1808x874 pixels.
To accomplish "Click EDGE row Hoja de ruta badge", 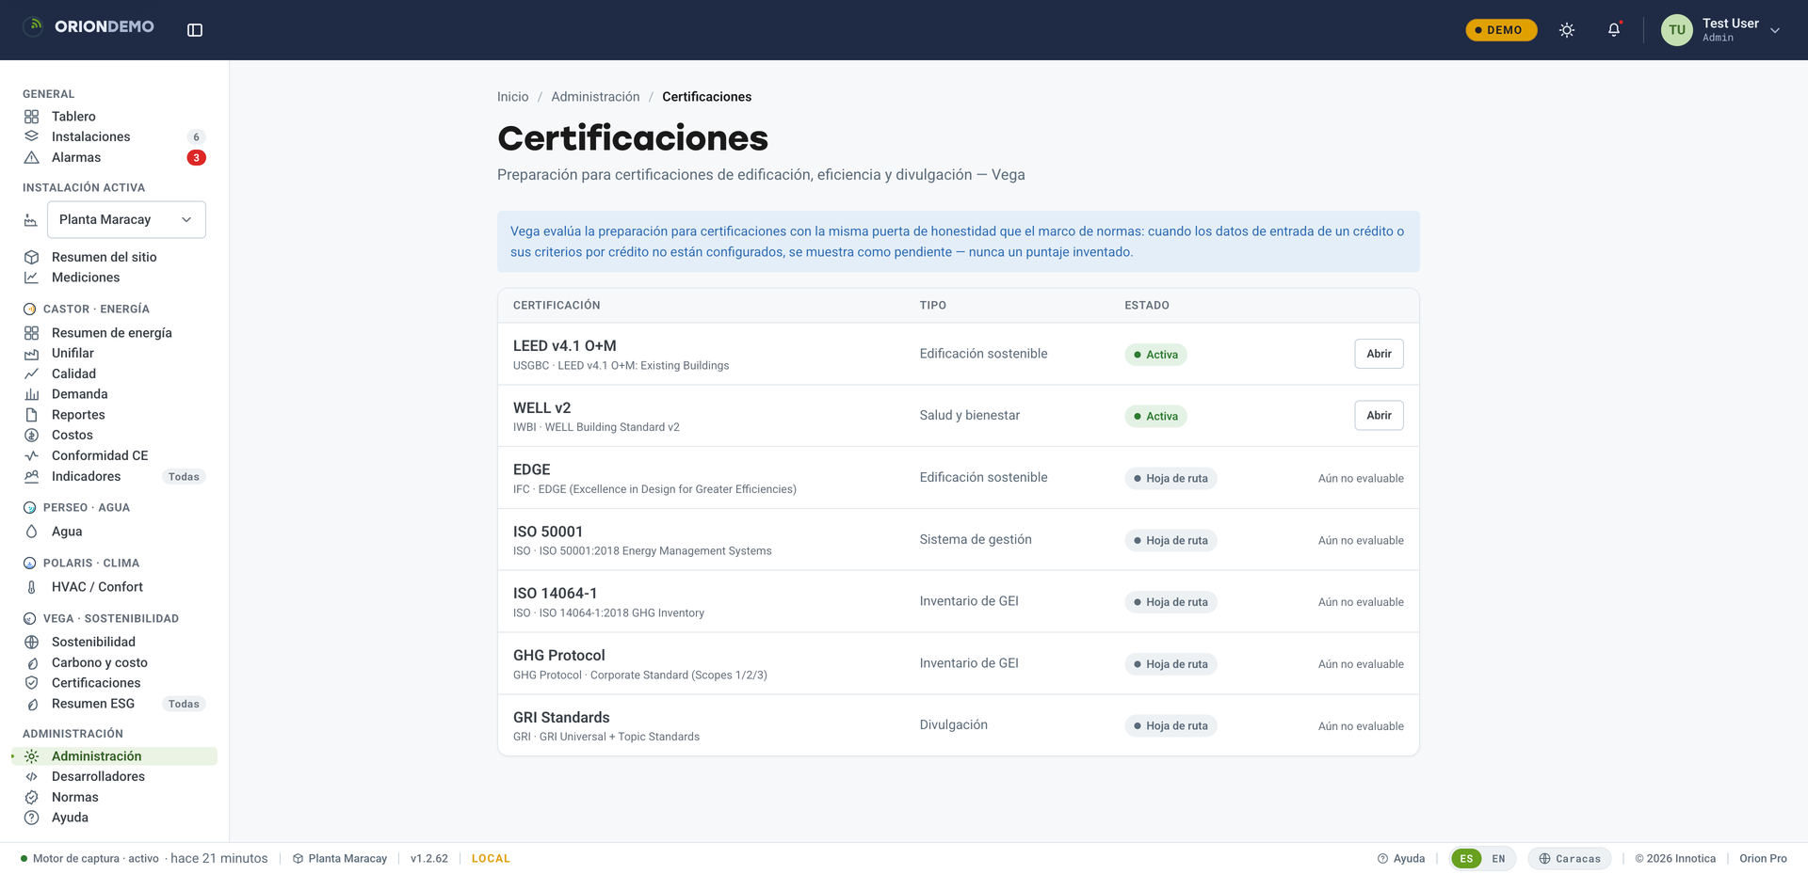I will 1170,479.
